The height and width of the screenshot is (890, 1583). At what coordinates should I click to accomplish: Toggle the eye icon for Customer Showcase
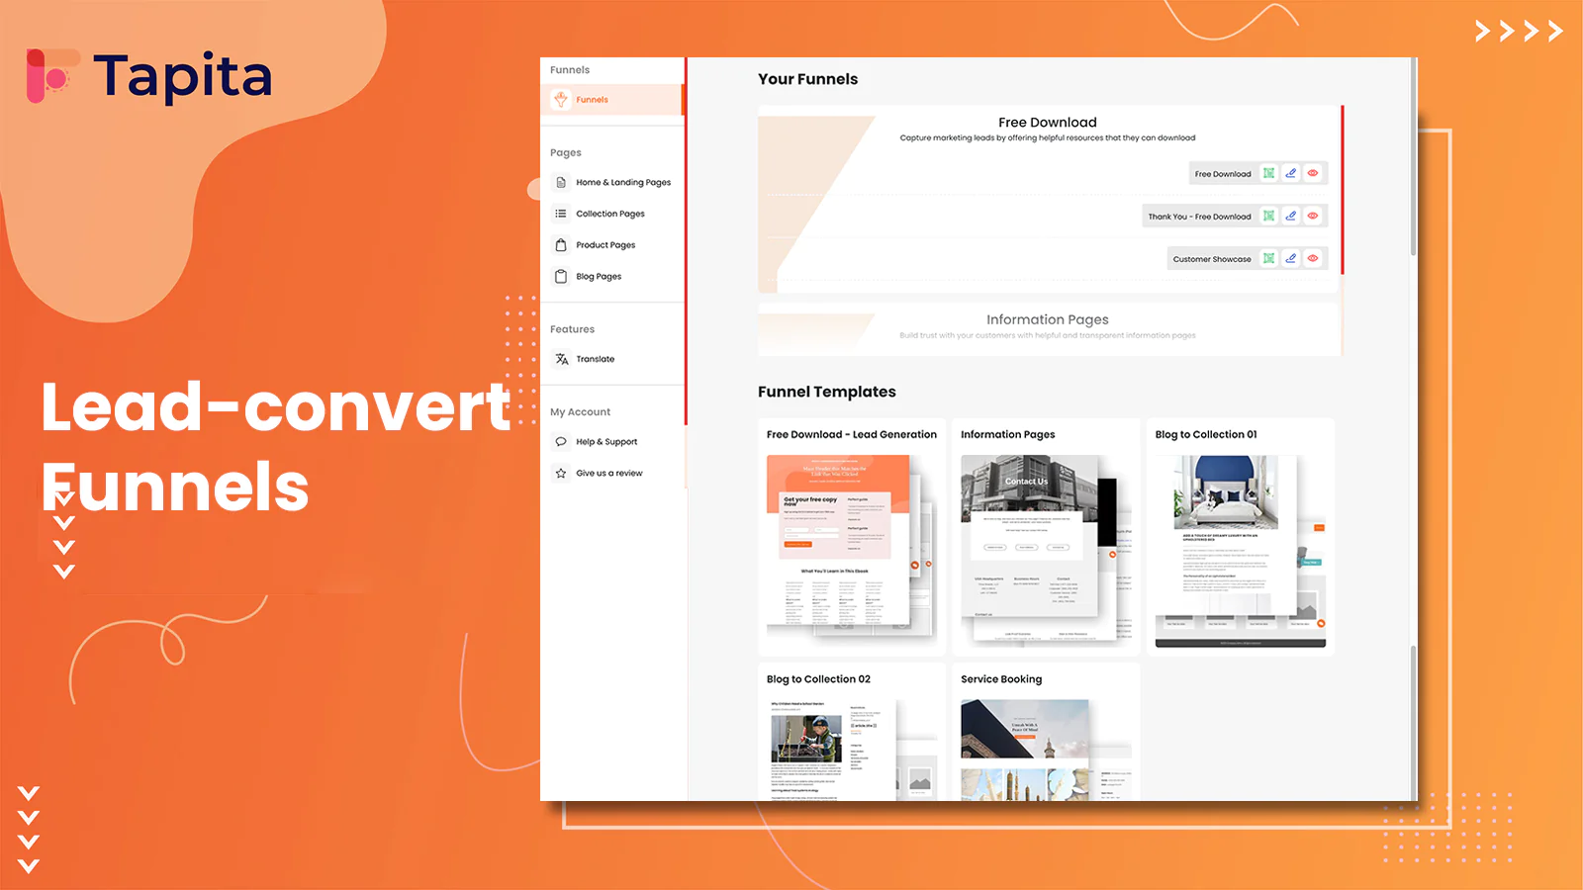[1313, 258]
